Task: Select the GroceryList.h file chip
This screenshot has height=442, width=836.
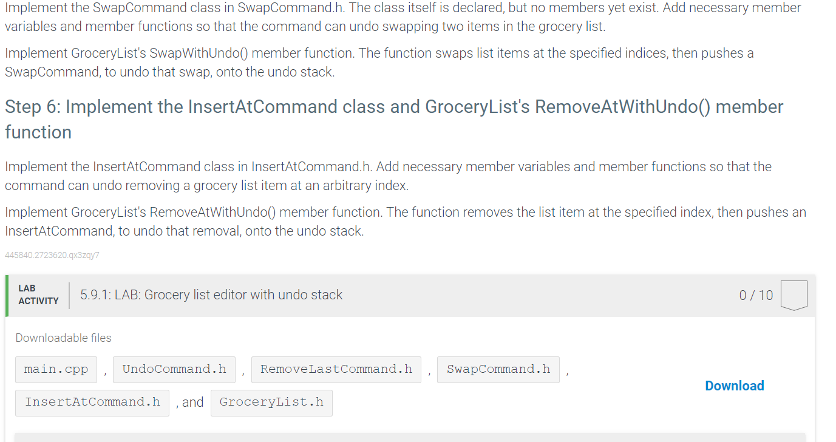Action: [x=271, y=403]
